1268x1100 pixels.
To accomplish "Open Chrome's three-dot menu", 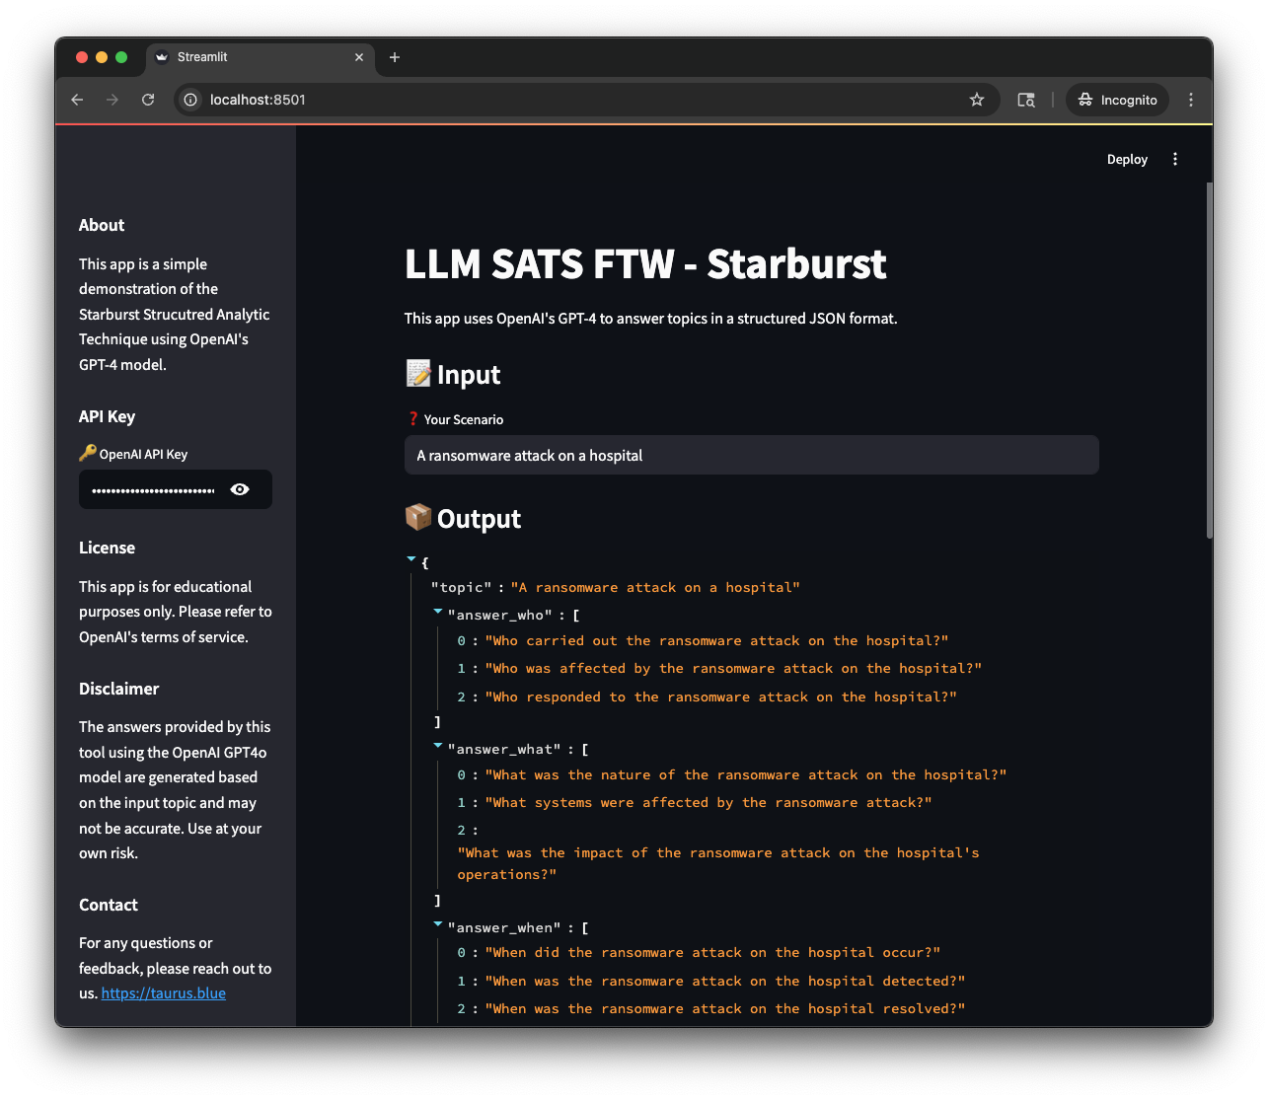I will 1191,100.
